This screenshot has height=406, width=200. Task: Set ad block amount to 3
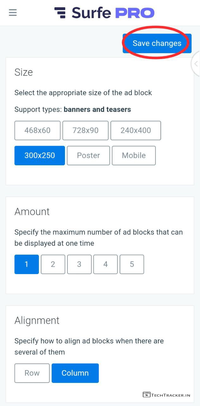79,264
